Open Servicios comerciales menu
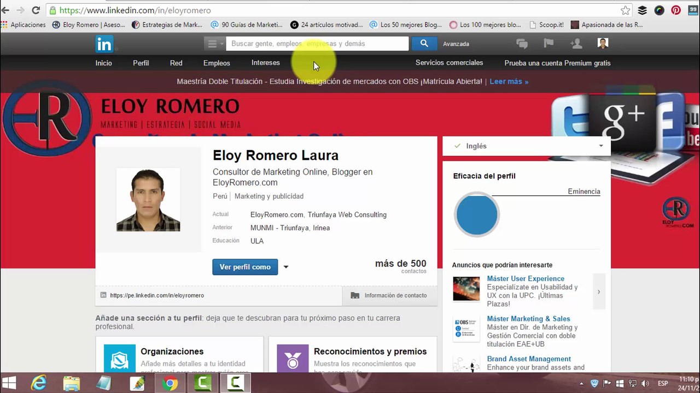700x393 pixels. tap(449, 63)
